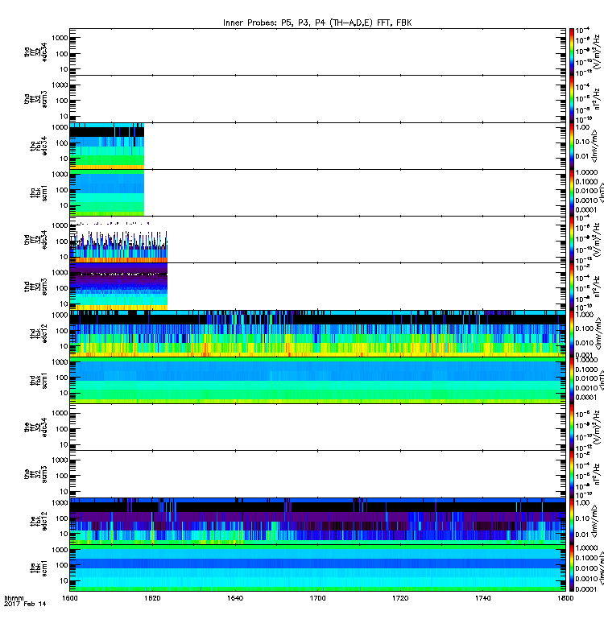Click the 1600 time axis label
604x644 pixels.
69,598
